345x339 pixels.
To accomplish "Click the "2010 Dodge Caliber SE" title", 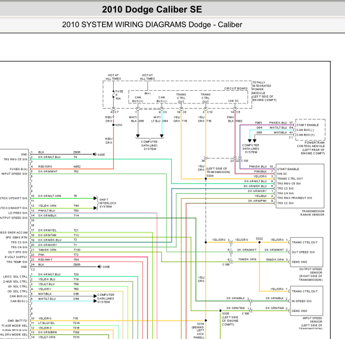I will (x=152, y=9).
